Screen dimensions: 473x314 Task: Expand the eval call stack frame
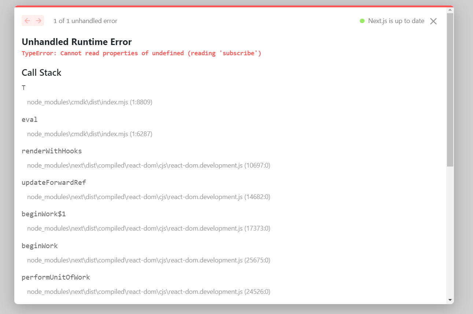29,119
